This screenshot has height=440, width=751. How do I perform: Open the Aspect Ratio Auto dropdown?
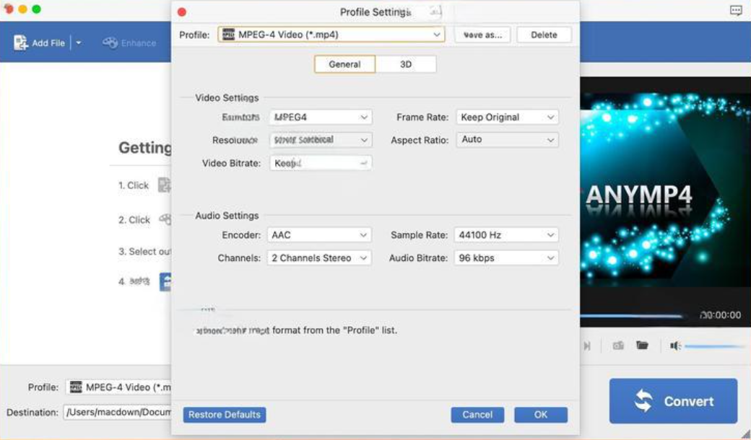[x=507, y=140]
